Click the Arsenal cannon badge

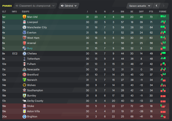tap(24, 43)
